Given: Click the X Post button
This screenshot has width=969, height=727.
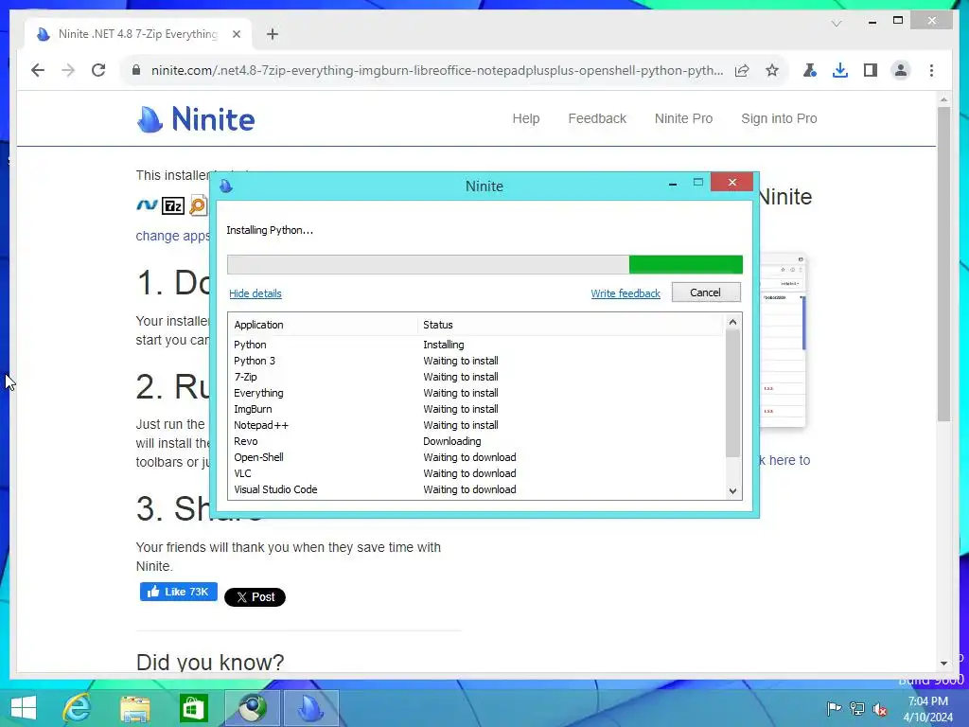Looking at the screenshot, I should [255, 597].
